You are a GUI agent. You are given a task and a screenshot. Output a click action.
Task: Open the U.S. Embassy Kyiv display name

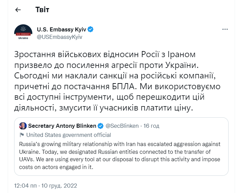(x=61, y=29)
